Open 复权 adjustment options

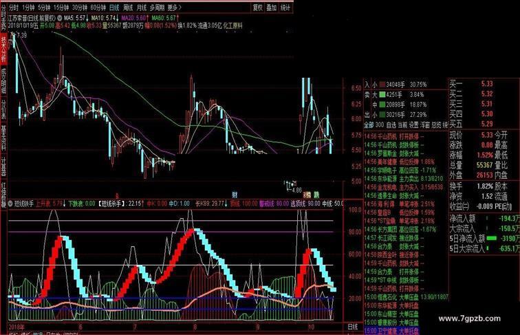[258, 8]
